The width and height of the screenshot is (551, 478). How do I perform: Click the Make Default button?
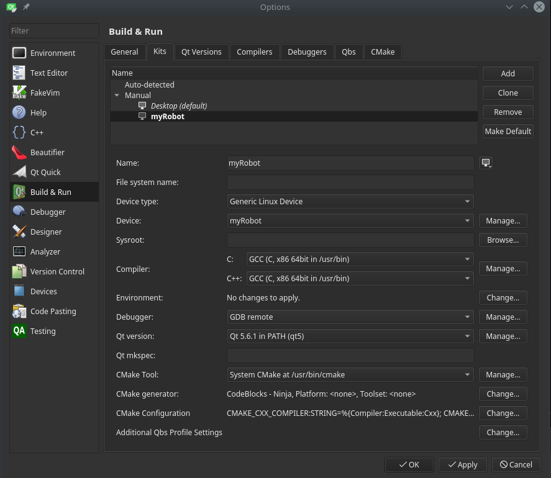(508, 132)
